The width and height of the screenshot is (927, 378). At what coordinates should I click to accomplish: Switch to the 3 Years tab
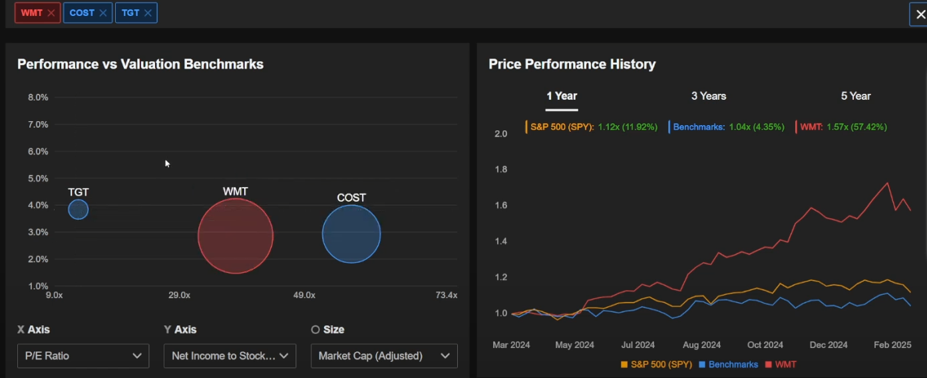[709, 96]
